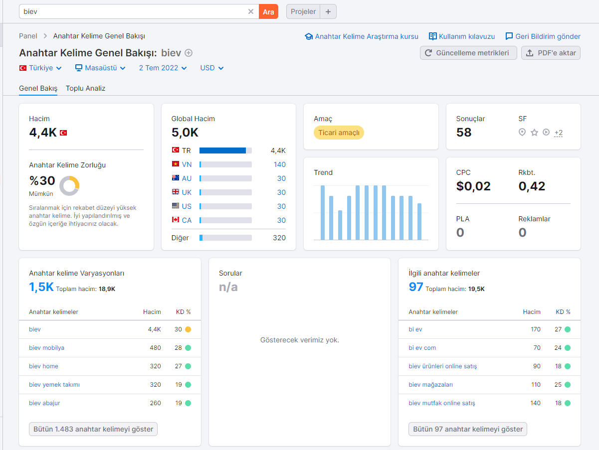Open the Masaüstü device dropdown

click(100, 68)
